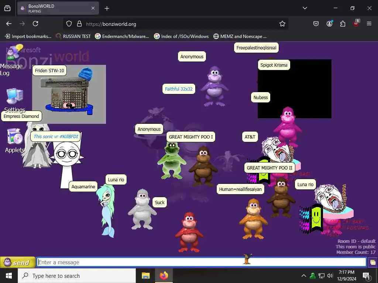378x283 pixels.
Task: Click the bonziworld.org address bar
Action: coord(176,24)
